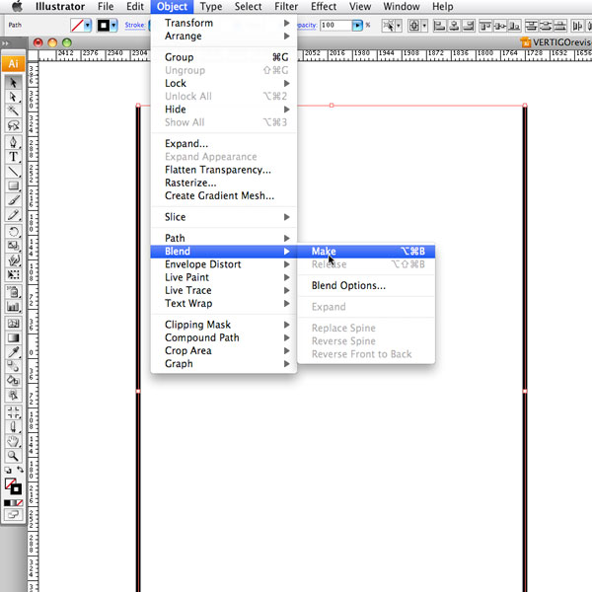Swap fill and stroke colors

tap(20, 470)
